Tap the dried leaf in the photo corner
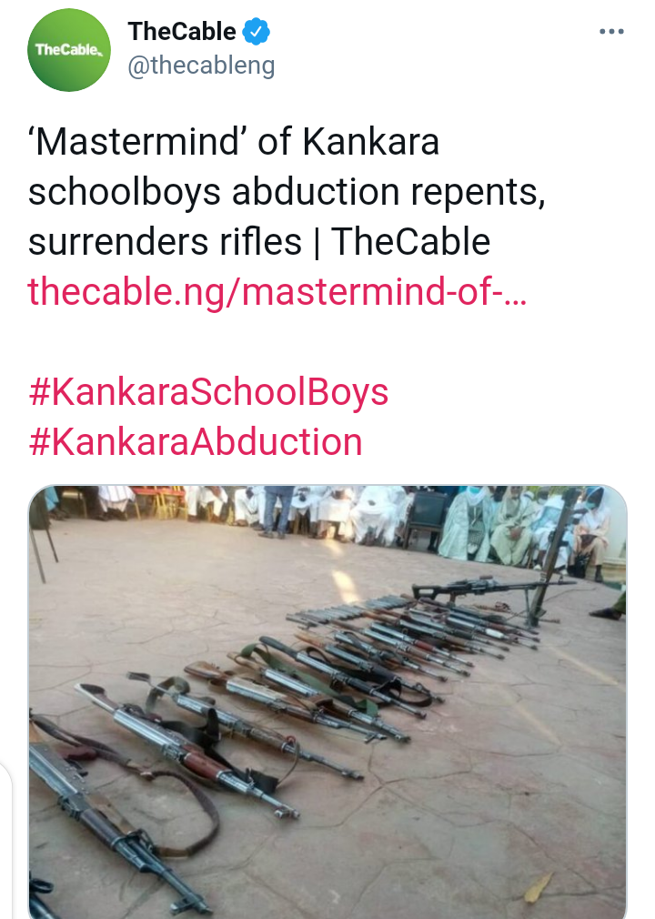 (x=539, y=887)
